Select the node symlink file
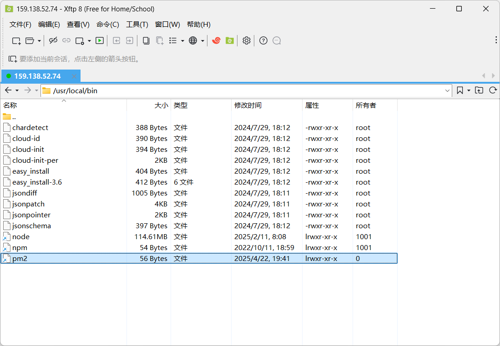This screenshot has height=346, width=500. 199,237
